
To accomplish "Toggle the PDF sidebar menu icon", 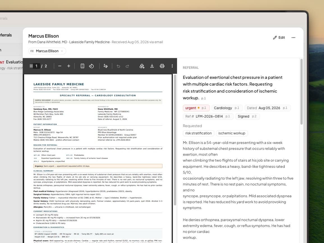I will tap(31, 66).
